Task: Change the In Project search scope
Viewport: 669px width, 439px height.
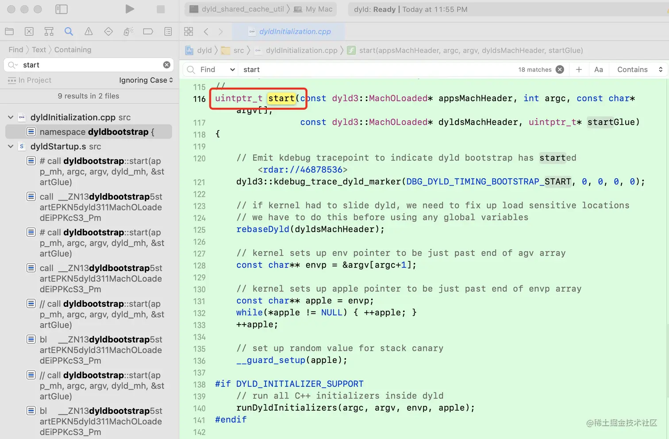Action: point(30,80)
